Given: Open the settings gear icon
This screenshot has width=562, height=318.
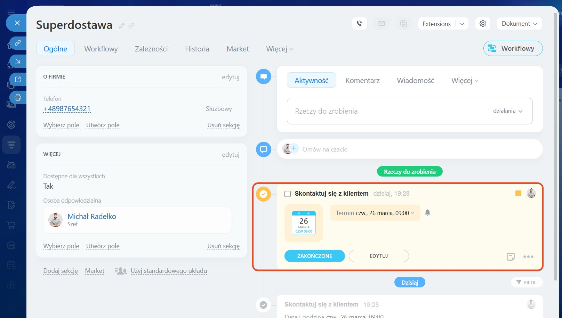Looking at the screenshot, I should [x=483, y=24].
